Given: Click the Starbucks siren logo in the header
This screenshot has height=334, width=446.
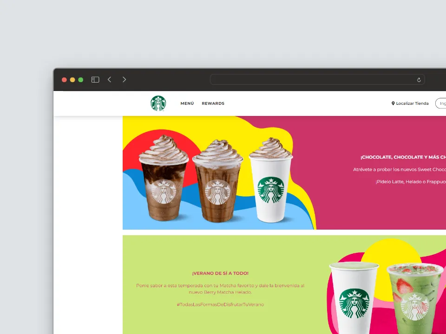Looking at the screenshot, I should [158, 103].
